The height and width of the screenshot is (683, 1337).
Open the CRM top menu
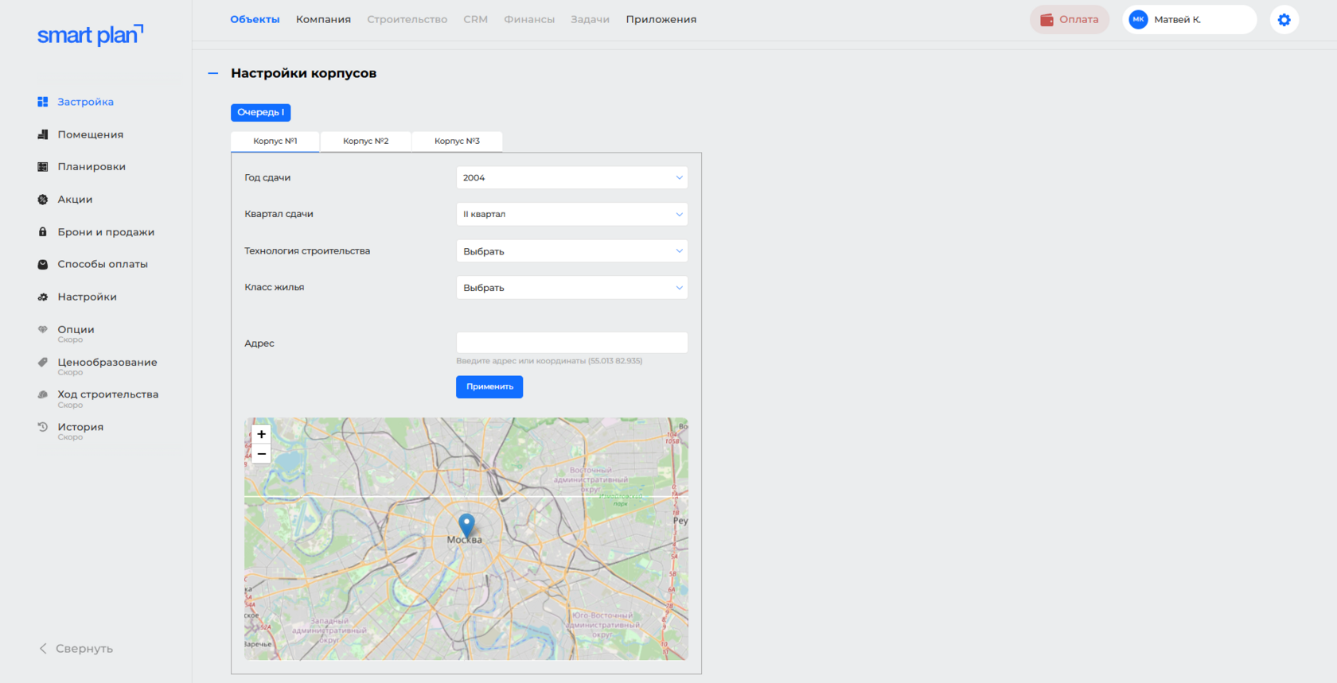point(476,20)
